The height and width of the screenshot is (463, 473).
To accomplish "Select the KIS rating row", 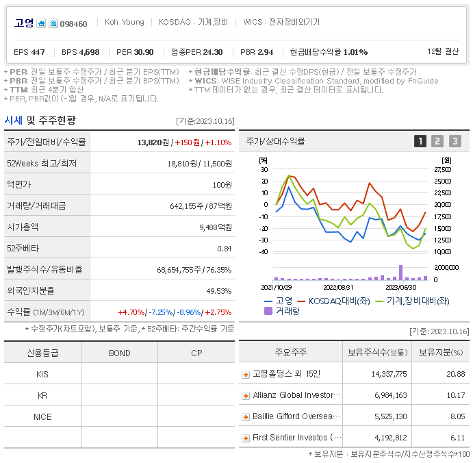I will click(120, 374).
